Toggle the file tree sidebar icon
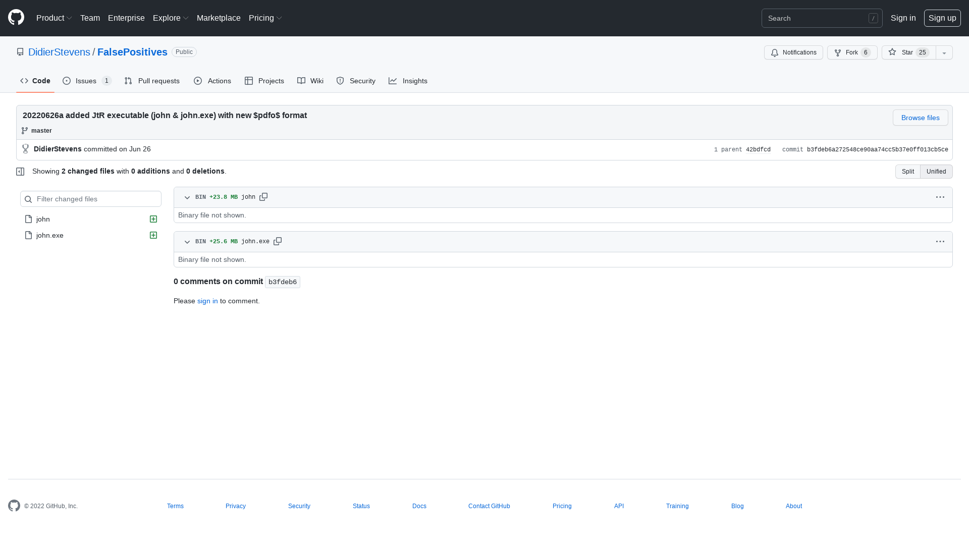This screenshot has height=545, width=969. pyautogui.click(x=20, y=172)
